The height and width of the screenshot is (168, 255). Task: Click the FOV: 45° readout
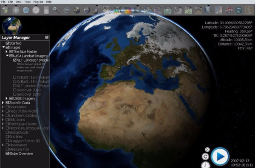pos(245,48)
